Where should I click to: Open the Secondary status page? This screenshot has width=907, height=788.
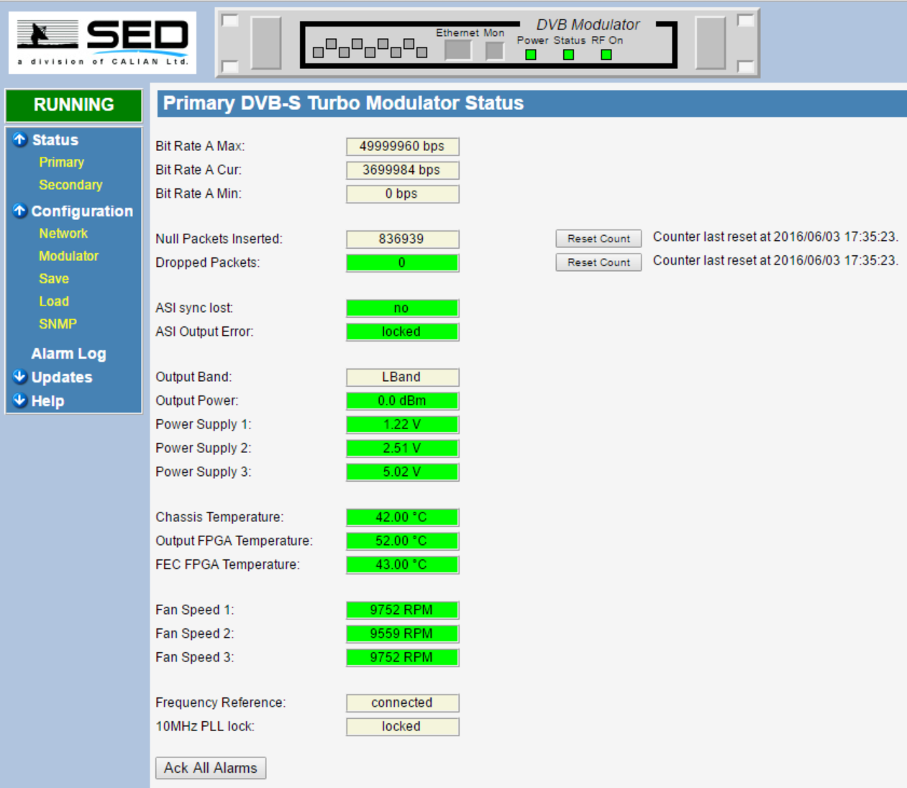click(x=70, y=185)
